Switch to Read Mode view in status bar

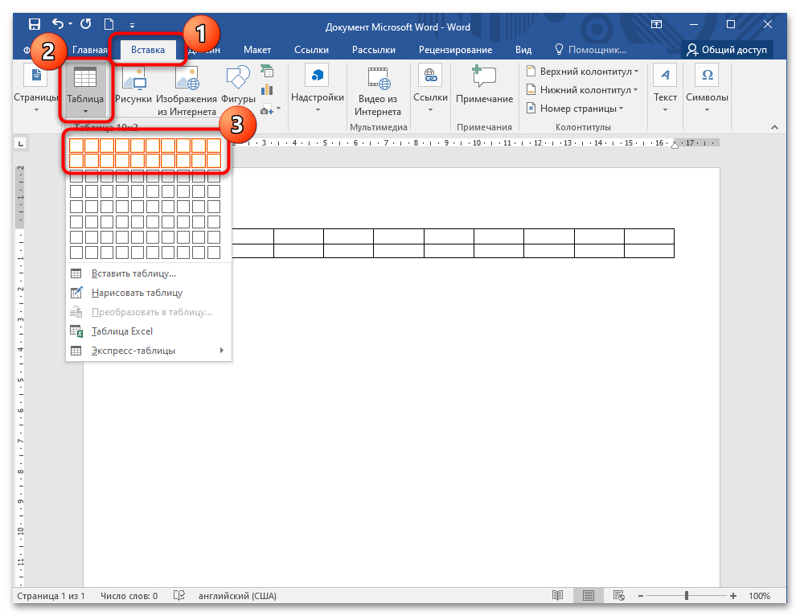(558, 596)
